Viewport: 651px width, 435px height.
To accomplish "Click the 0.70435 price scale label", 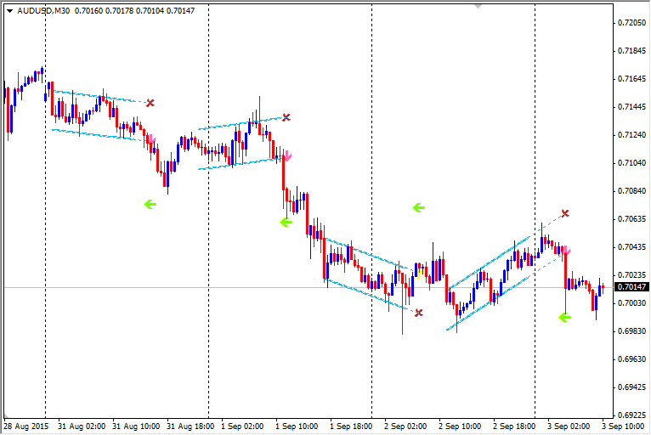I will pos(632,247).
